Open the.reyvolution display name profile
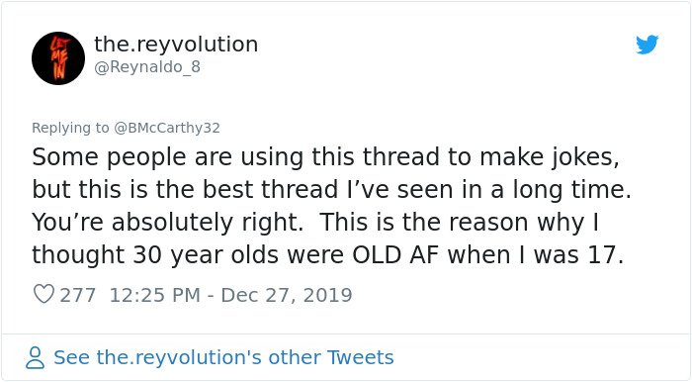Image resolution: width=692 pixels, height=382 pixels. pyautogui.click(x=176, y=45)
